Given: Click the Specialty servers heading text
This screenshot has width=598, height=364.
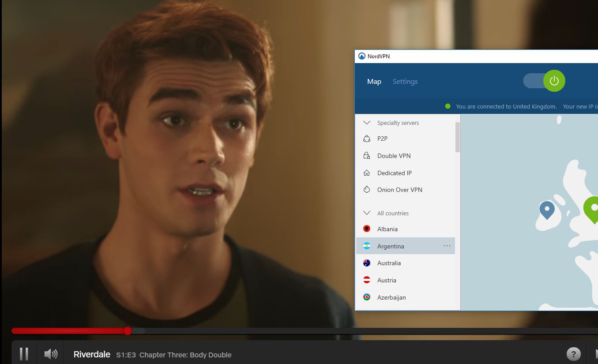Looking at the screenshot, I should pos(398,123).
